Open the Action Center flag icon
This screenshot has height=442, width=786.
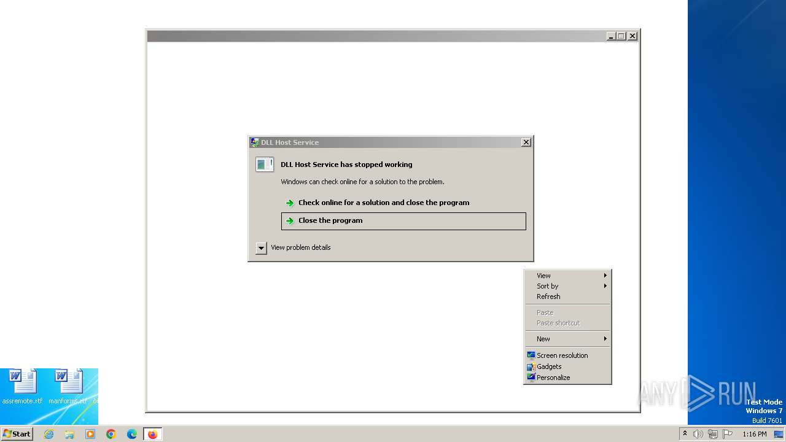pyautogui.click(x=728, y=434)
